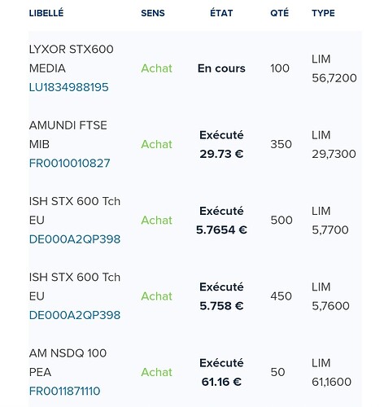Open second DE000A2QP398 link for 450 quantity
The width and height of the screenshot is (384, 407).
pos(75,315)
